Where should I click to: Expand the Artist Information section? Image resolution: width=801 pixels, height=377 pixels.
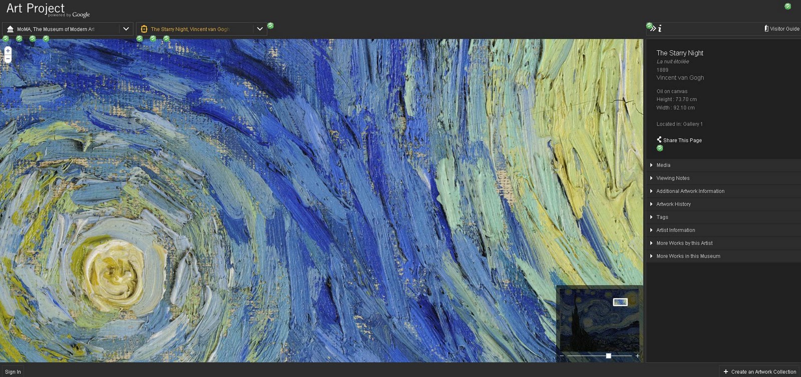(723, 230)
